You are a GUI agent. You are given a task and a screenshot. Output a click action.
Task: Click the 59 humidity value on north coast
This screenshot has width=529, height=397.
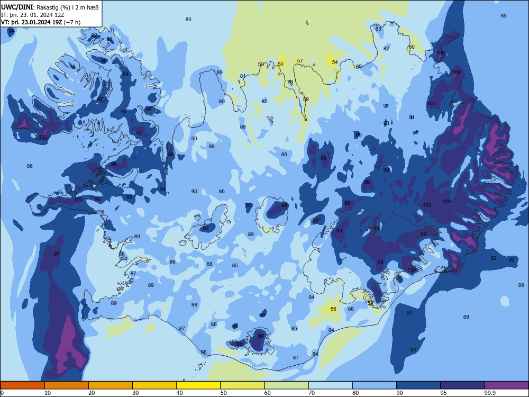(x=261, y=65)
